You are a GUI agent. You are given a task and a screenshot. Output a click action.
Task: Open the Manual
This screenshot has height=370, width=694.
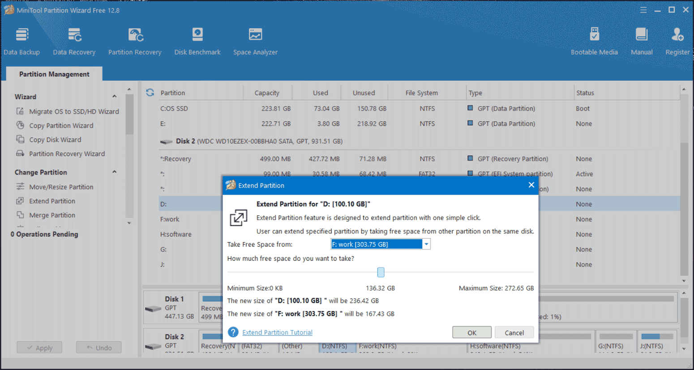coord(642,42)
